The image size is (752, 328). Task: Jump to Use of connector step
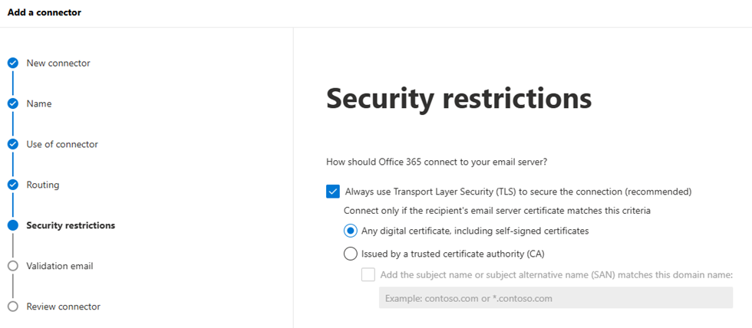pyautogui.click(x=62, y=144)
